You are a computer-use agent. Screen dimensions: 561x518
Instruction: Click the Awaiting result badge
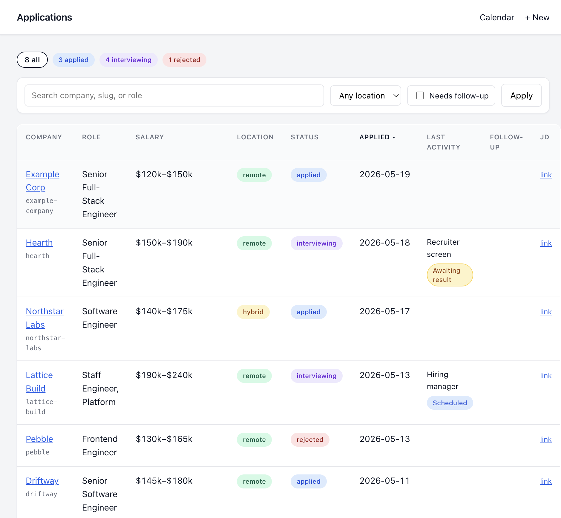click(450, 275)
